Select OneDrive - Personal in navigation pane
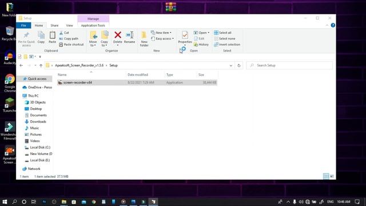Image resolution: width=366 pixels, height=206 pixels. click(37, 88)
